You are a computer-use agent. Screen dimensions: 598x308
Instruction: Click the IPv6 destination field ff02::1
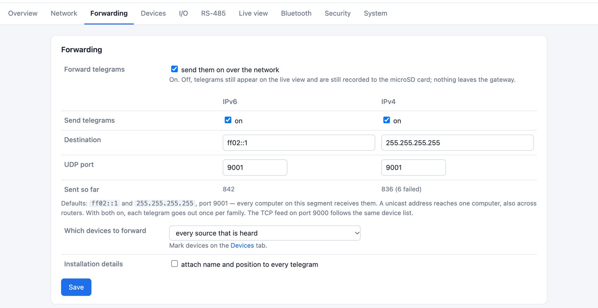tap(299, 143)
